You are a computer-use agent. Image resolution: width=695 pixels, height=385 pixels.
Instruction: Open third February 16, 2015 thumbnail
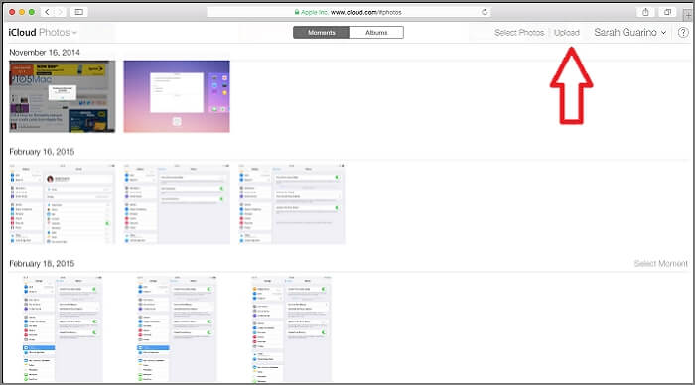(291, 203)
